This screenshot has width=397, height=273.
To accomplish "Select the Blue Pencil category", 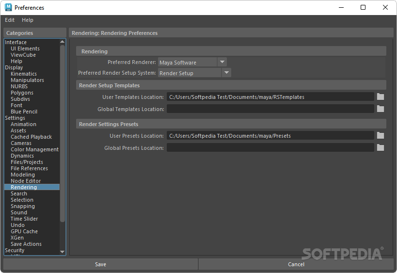I will click(24, 112).
